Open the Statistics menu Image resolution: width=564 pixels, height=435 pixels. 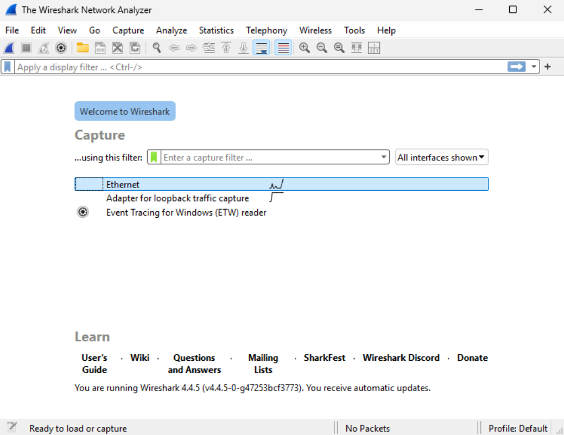coord(216,30)
